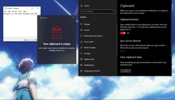Open Display settings icon in sidebar
Screen dimensions: 175x100
click(81, 24)
